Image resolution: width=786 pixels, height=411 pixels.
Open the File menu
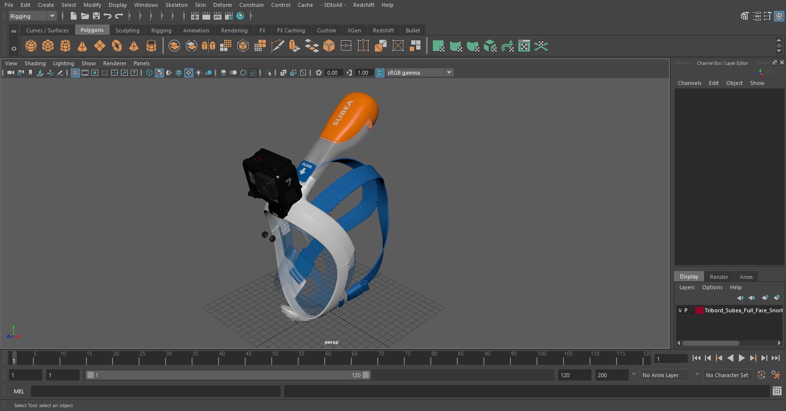tap(9, 5)
